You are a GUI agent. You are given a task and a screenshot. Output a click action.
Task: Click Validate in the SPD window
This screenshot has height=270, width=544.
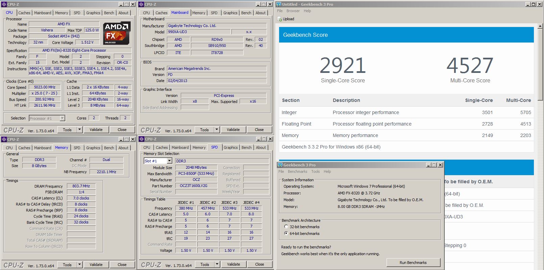tap(233, 264)
